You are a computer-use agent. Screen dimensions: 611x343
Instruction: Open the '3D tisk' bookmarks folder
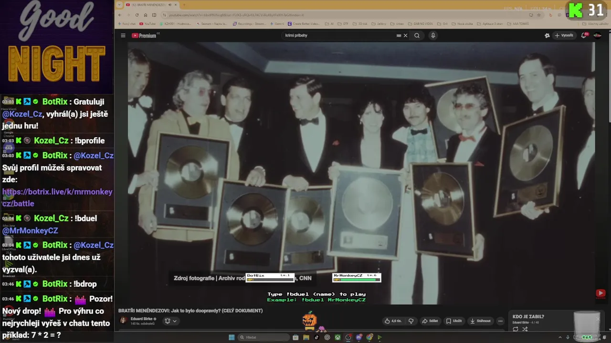pos(360,24)
